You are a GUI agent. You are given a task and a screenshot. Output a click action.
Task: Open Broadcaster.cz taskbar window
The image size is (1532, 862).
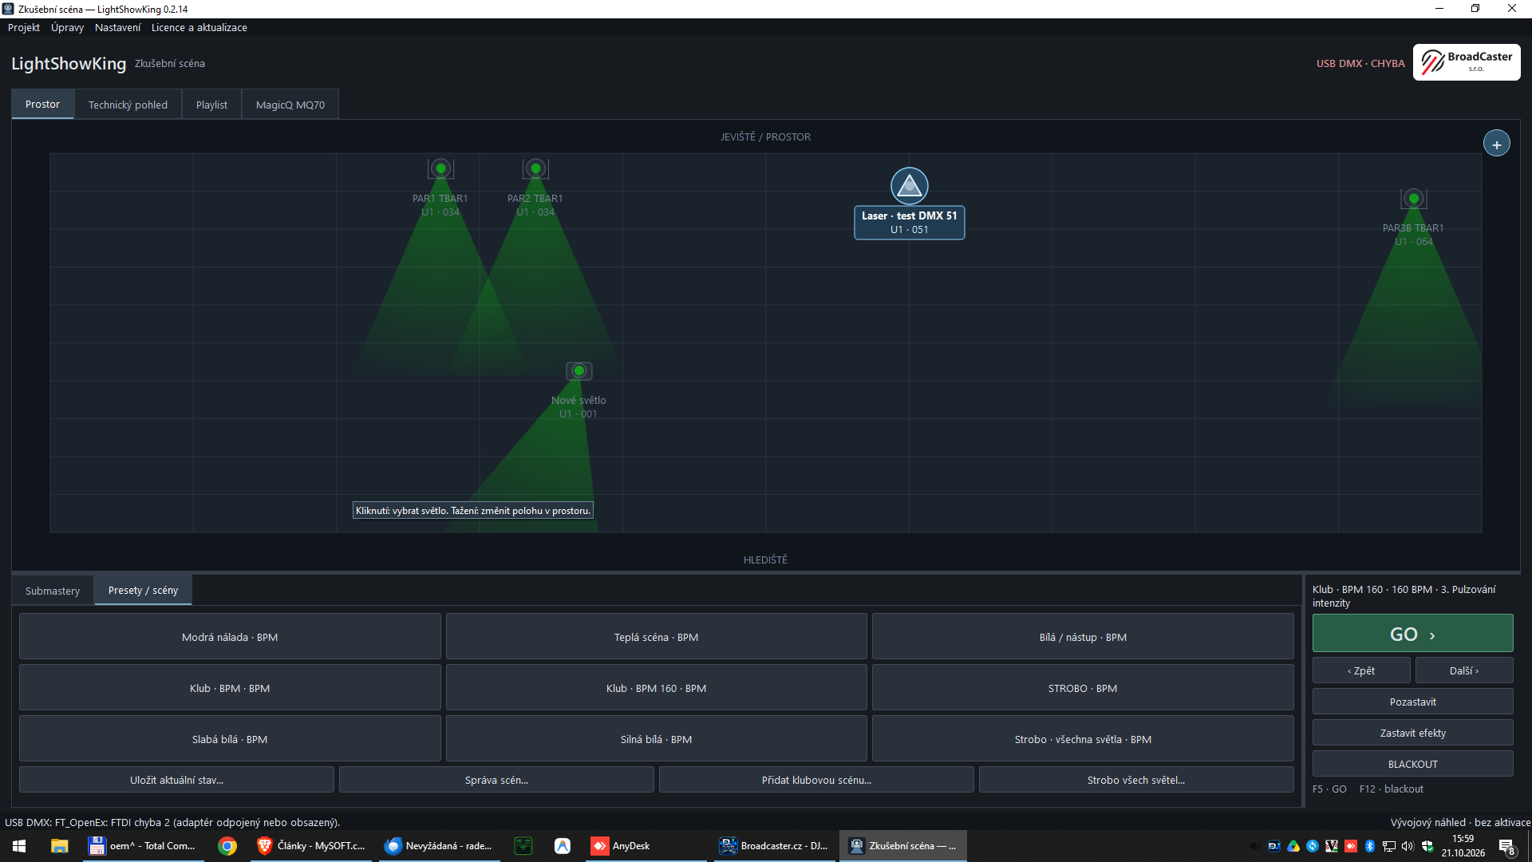coord(774,846)
